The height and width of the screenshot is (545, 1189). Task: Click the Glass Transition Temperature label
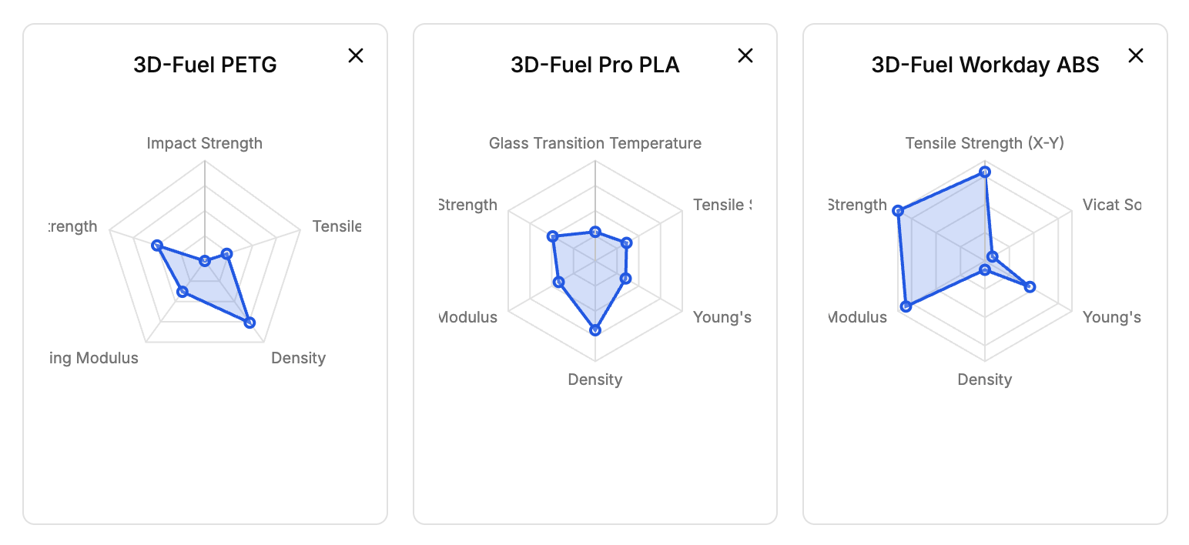594,143
